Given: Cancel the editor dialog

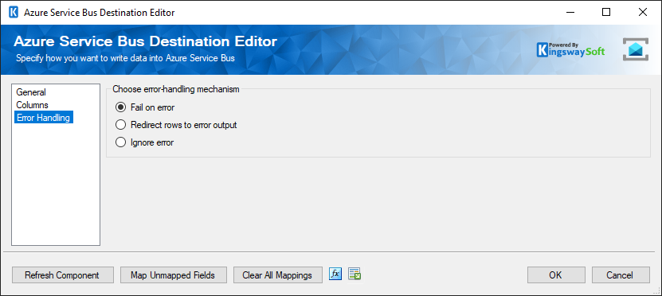Looking at the screenshot, I should 621,275.
